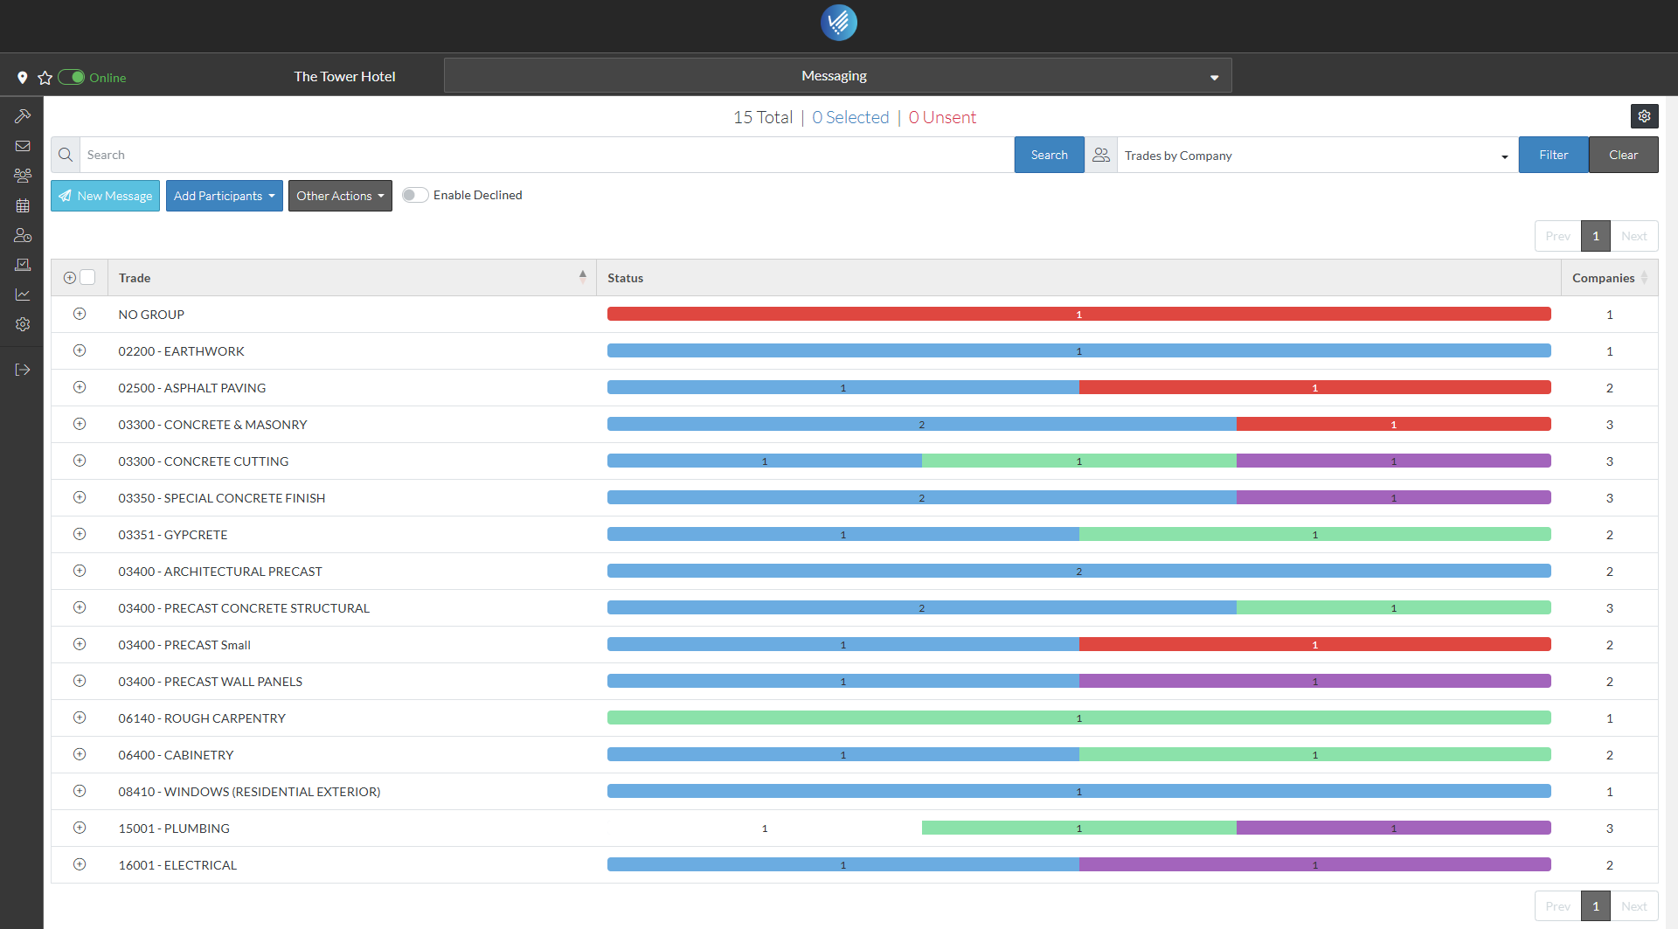Enable the Enable Declined toggle
The height and width of the screenshot is (929, 1678).
tap(415, 195)
